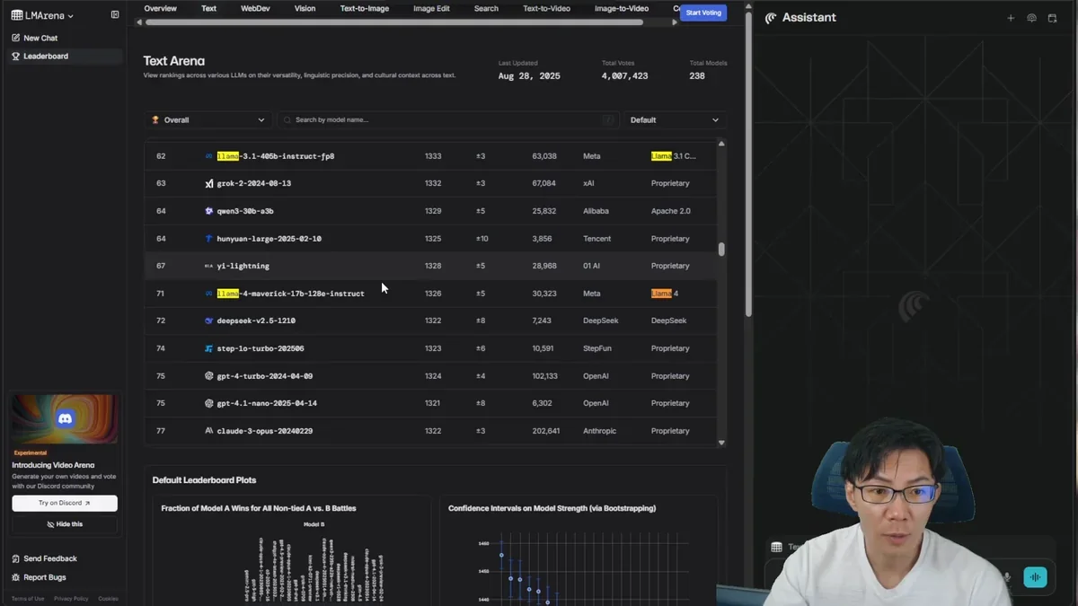Click the StepFun icon beside step-1o-turbo-202506

click(x=208, y=348)
